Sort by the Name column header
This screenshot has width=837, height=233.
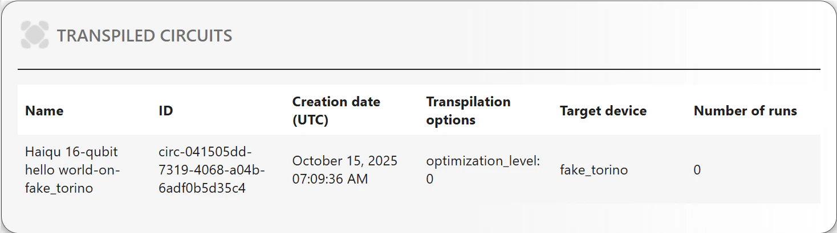click(44, 111)
